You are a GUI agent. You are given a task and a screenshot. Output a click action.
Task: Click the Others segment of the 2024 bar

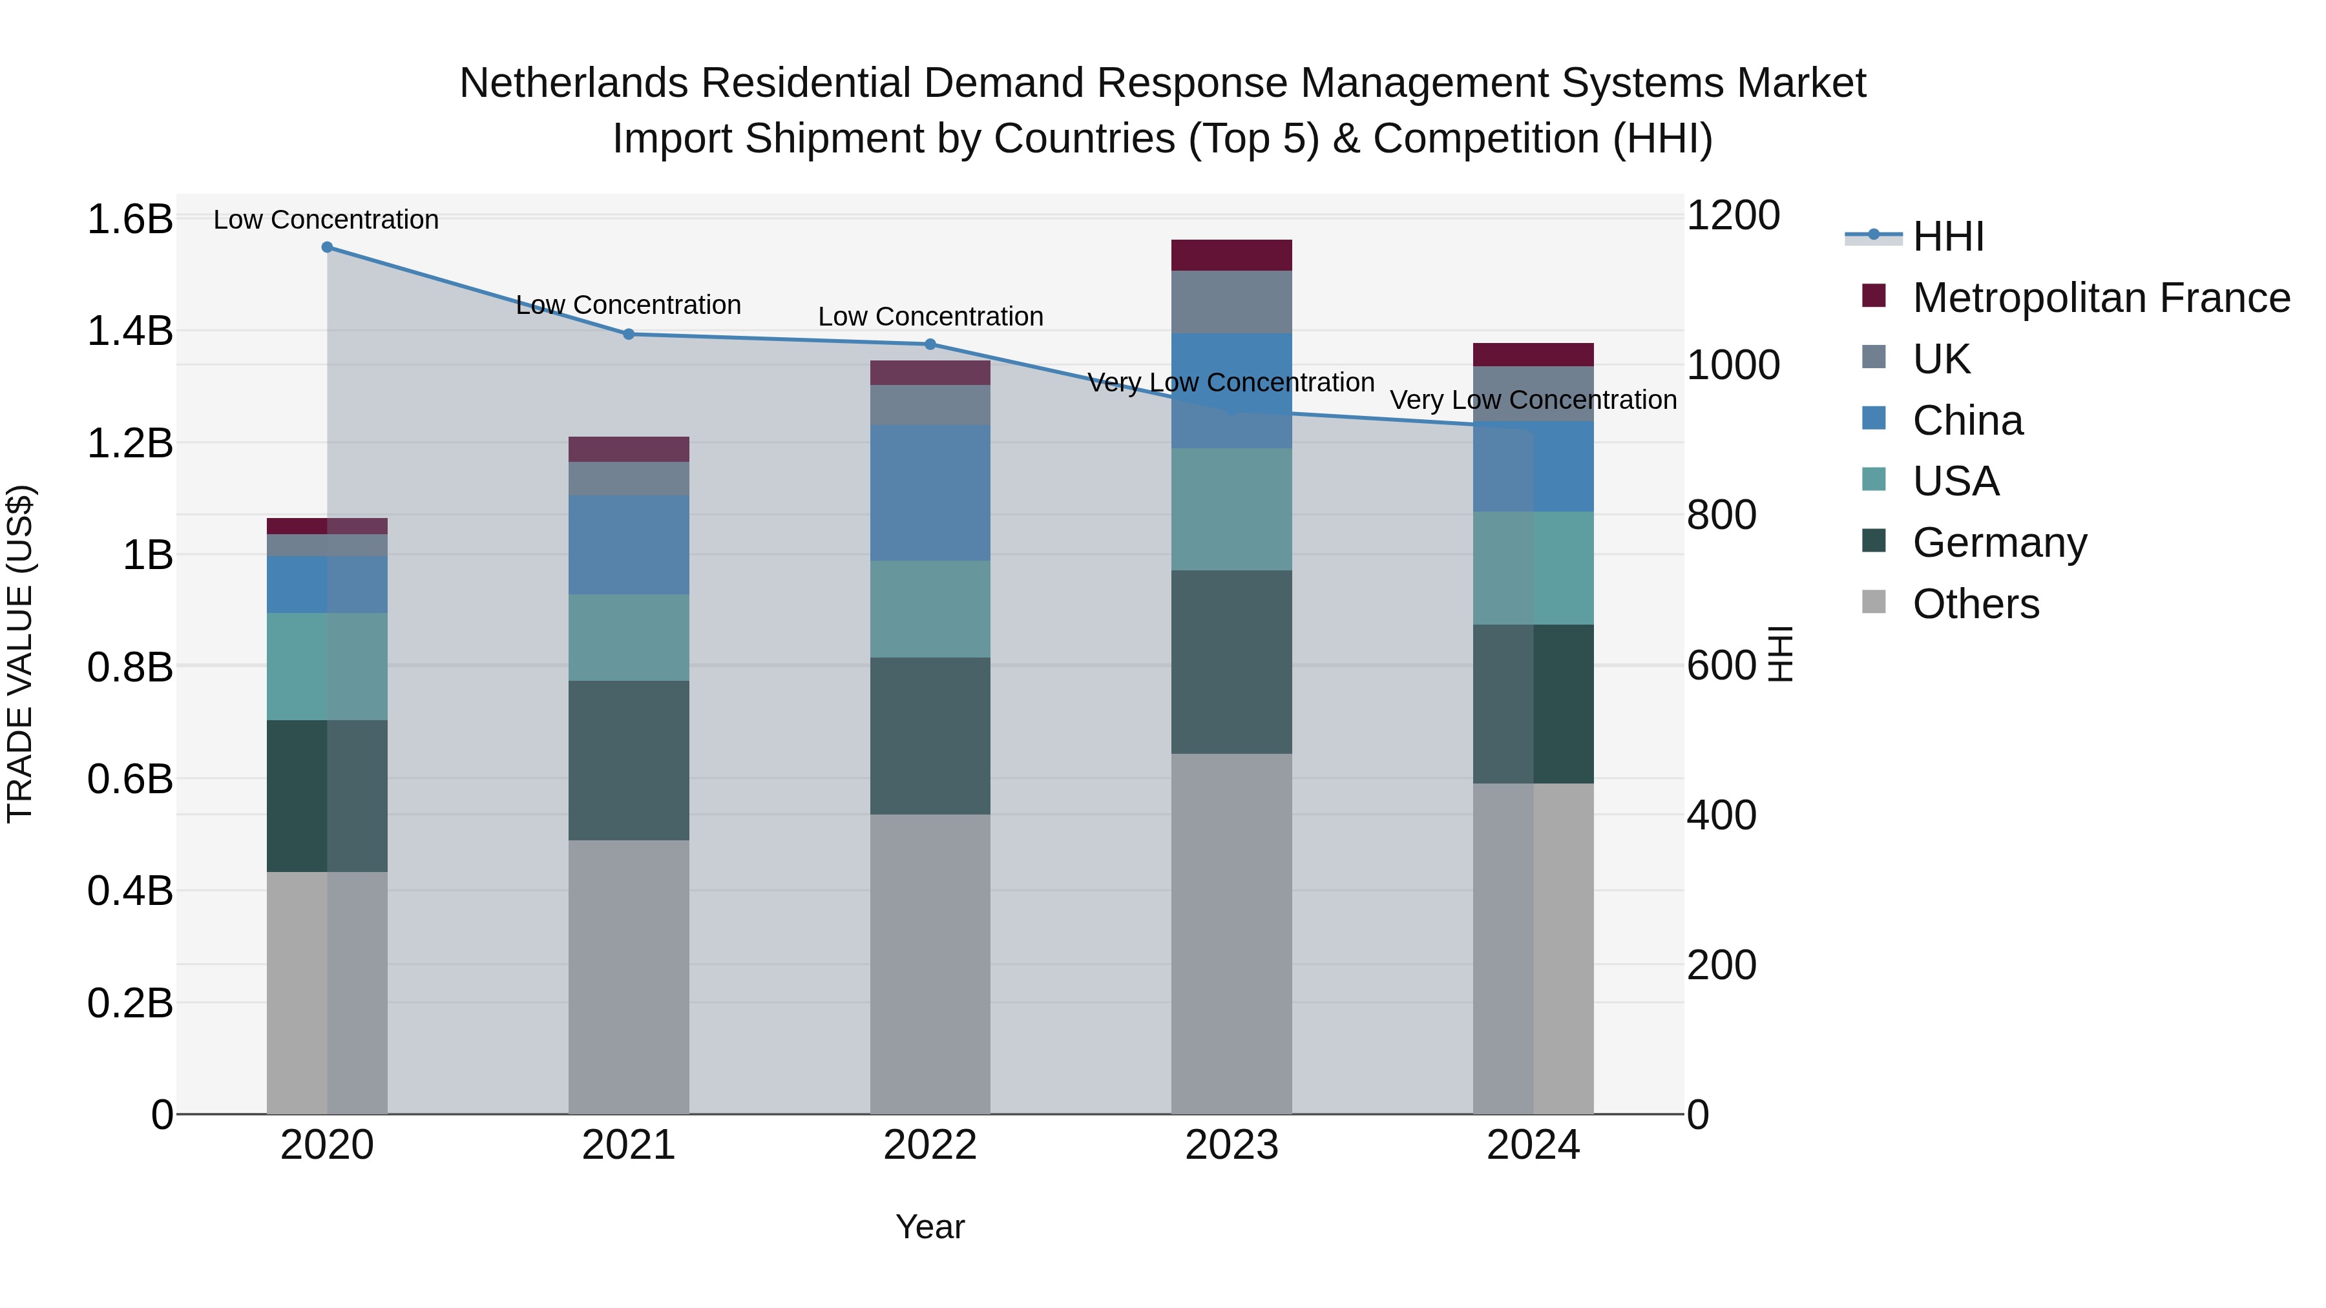coord(1533,949)
